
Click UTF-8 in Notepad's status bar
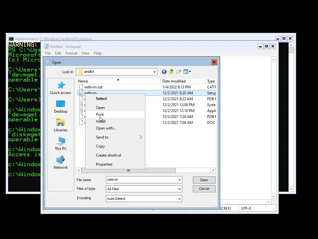[246, 208]
